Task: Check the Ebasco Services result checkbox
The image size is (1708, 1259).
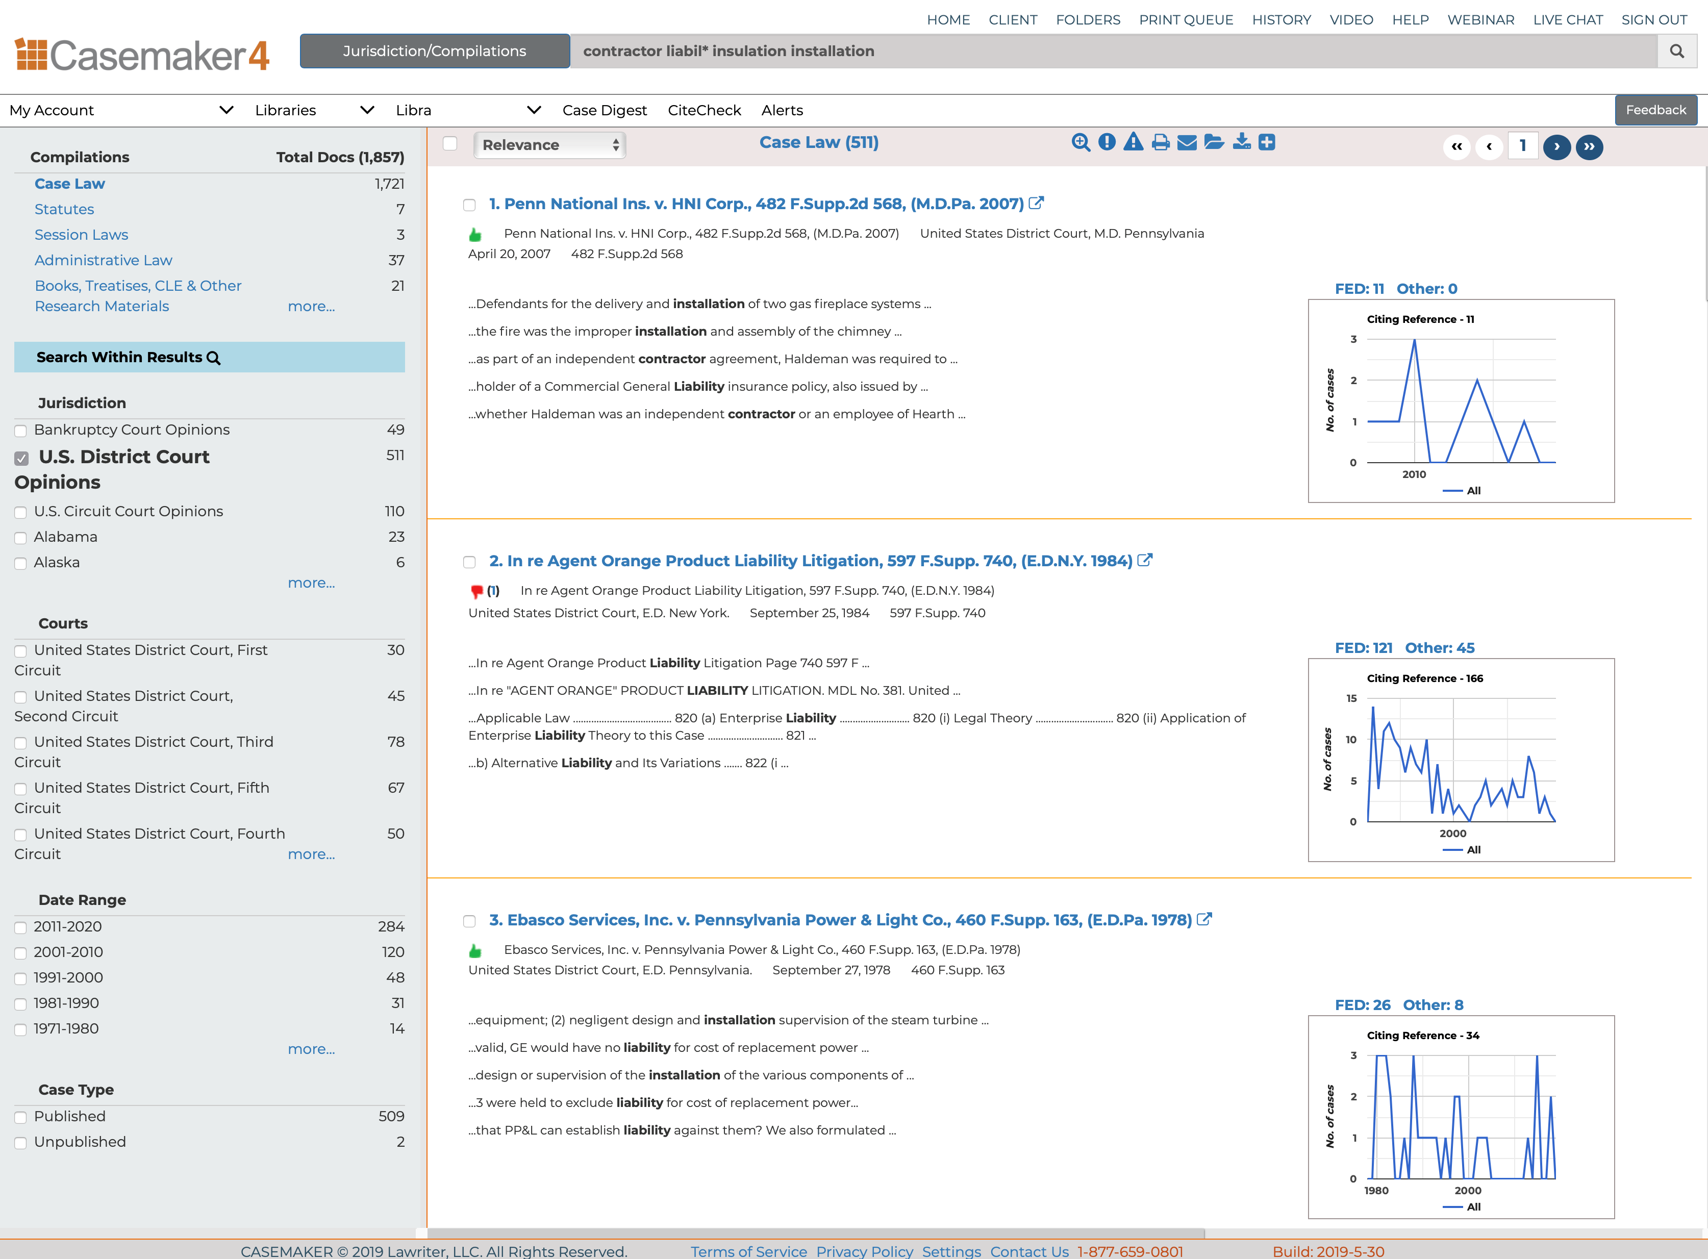Action: (469, 921)
